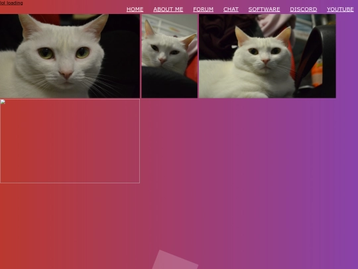Click the 'lol loading' text link

click(11, 3)
